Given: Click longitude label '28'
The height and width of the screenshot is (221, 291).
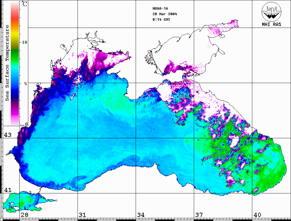Looking at the screenshot, I should click(24, 215).
